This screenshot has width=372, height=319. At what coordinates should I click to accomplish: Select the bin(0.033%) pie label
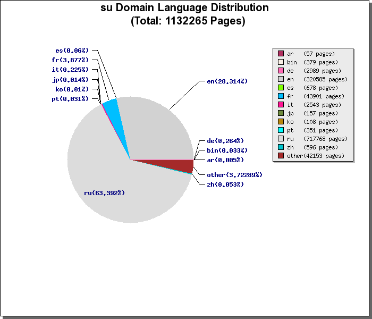pos(227,150)
